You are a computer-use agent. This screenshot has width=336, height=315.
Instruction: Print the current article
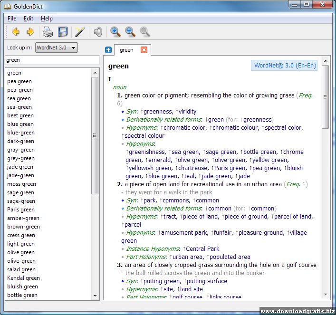tap(48, 32)
